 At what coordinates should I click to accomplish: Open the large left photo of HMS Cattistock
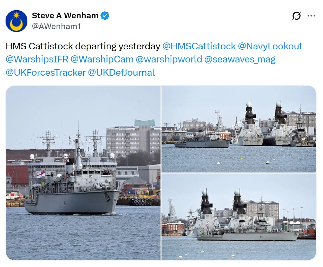[83, 173]
